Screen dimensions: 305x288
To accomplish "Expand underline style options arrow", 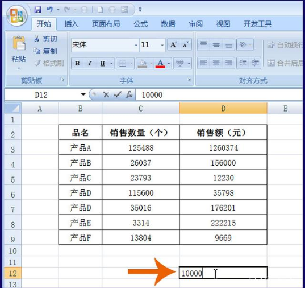I will click(x=111, y=63).
